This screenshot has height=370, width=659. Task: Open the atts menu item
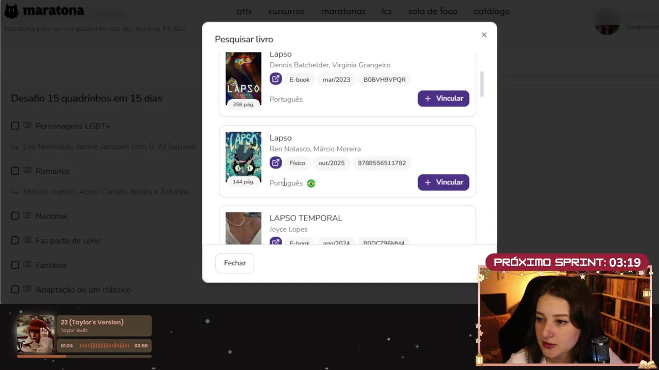pos(244,11)
